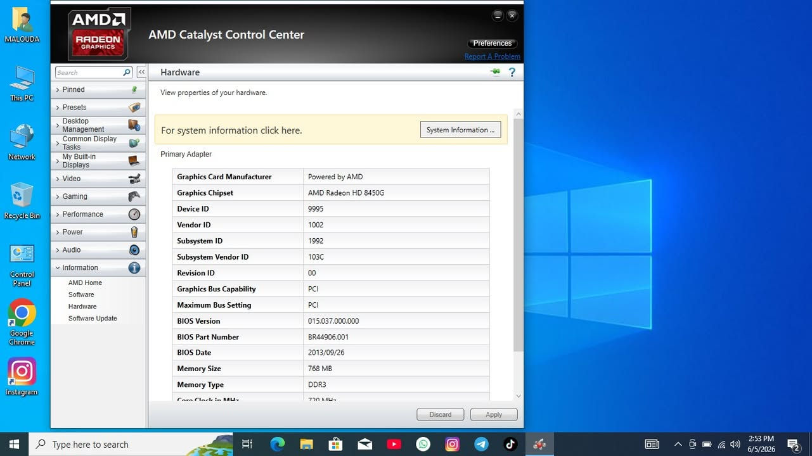Click the magnifier icon in the search box
Screen dimensions: 812x456
pos(127,72)
